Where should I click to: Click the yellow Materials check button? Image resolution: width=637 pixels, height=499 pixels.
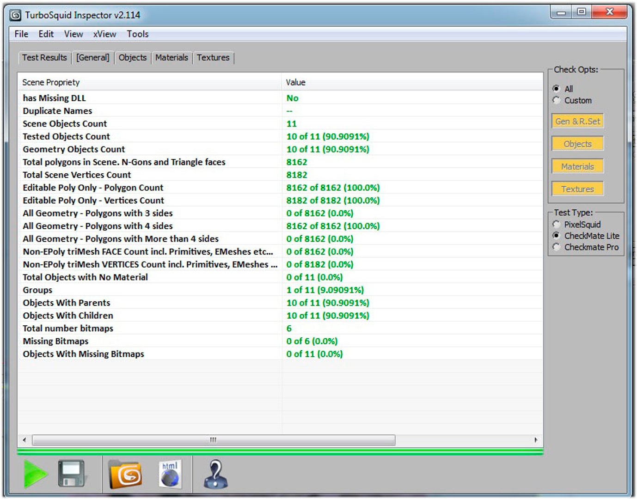tap(577, 166)
